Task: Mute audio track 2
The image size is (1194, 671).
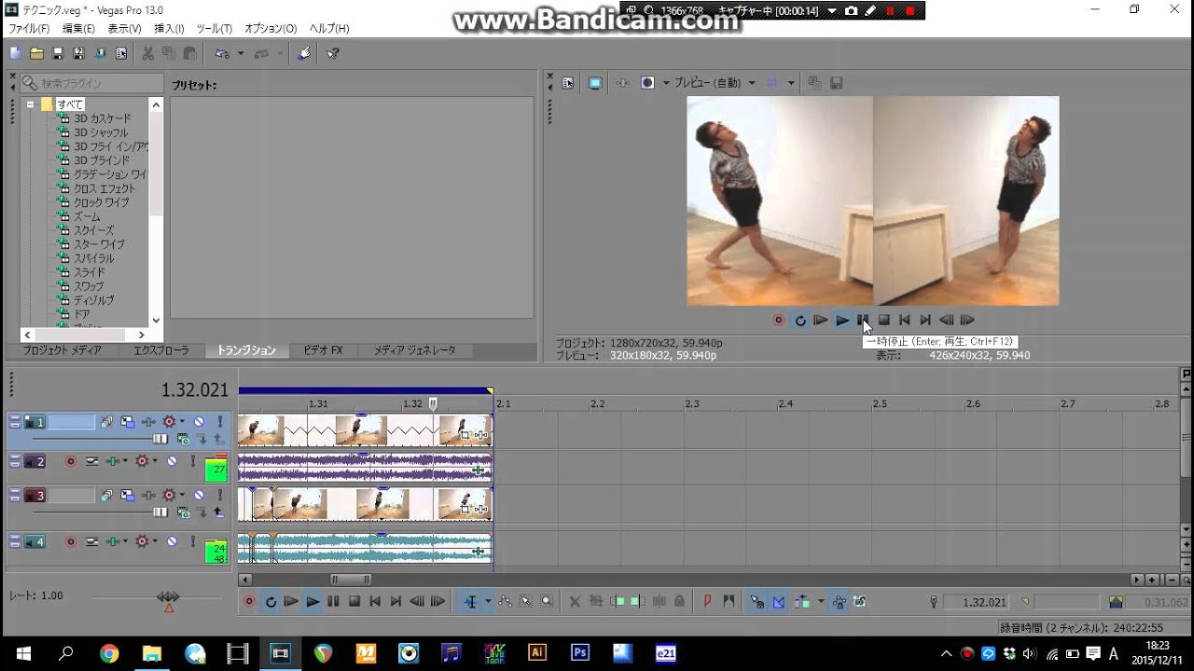Action: pyautogui.click(x=172, y=461)
